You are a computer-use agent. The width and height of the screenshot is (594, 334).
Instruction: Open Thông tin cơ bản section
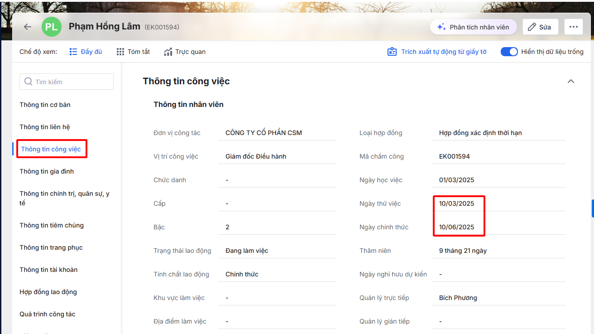[x=45, y=105]
